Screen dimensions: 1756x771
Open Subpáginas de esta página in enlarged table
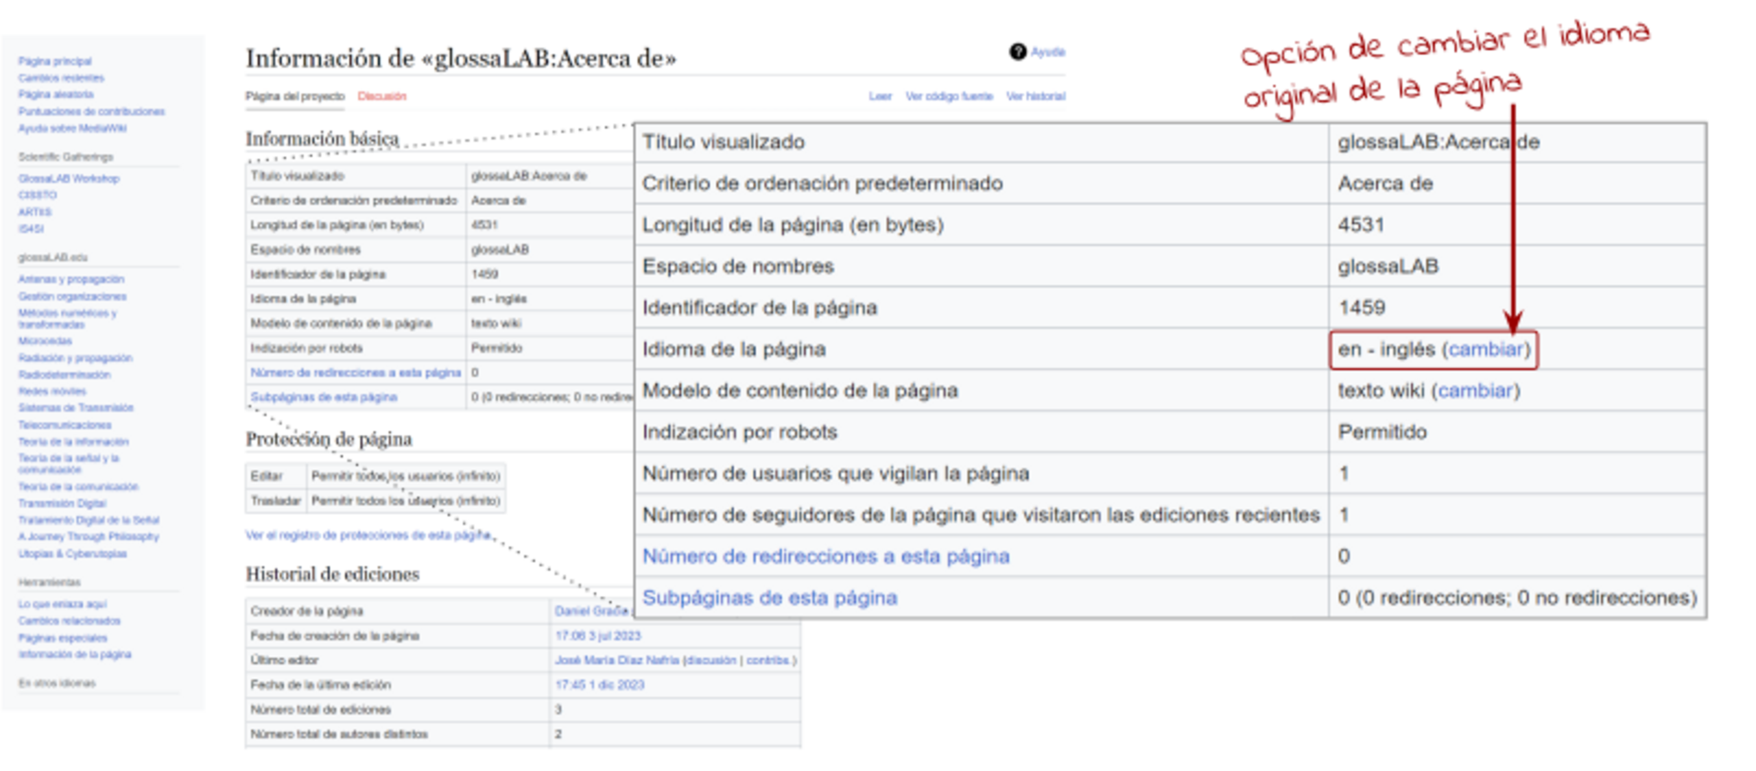click(x=770, y=598)
